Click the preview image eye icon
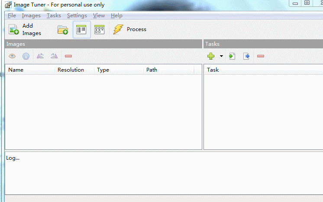The height and width of the screenshot is (202, 323). pos(12,56)
